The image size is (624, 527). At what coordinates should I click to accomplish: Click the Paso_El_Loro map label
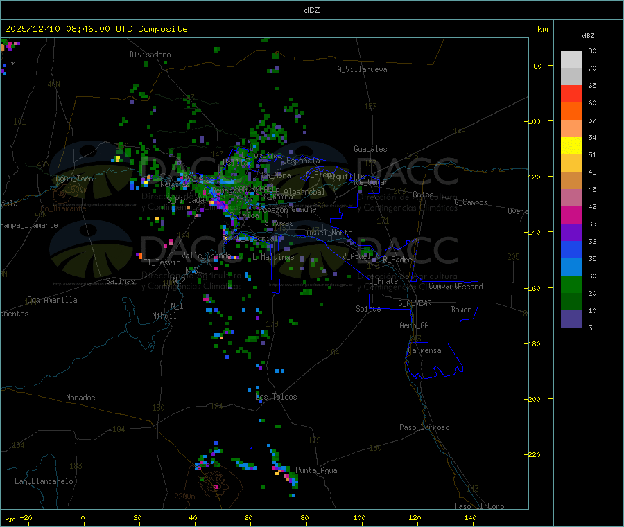[479, 506]
